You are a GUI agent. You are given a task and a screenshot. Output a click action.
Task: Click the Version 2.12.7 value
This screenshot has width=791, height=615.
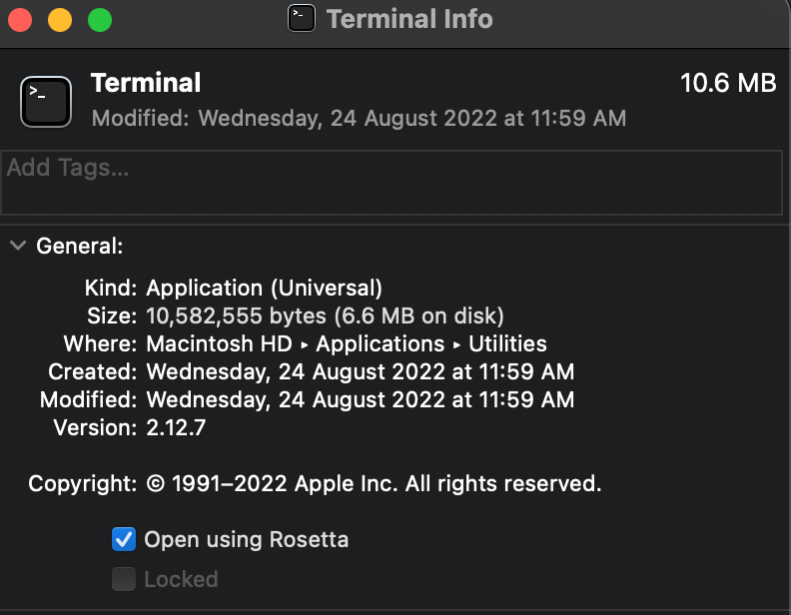[x=176, y=428]
